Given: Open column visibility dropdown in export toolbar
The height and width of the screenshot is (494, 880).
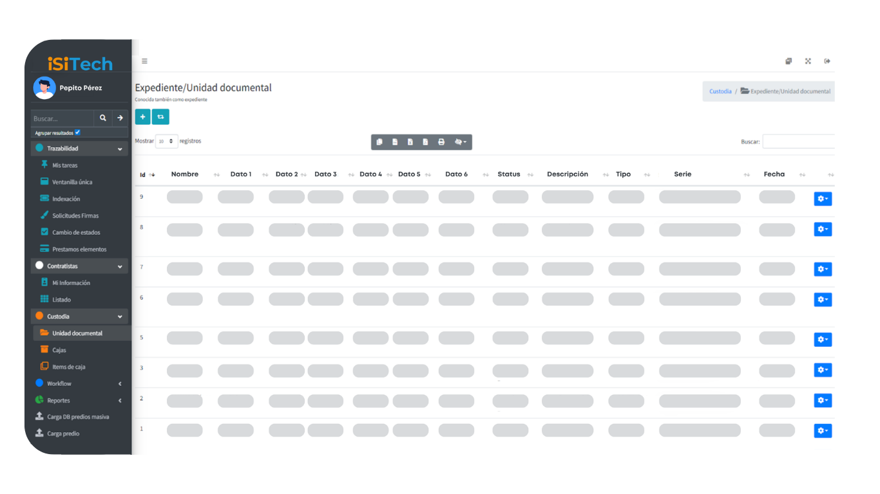Looking at the screenshot, I should tap(460, 142).
